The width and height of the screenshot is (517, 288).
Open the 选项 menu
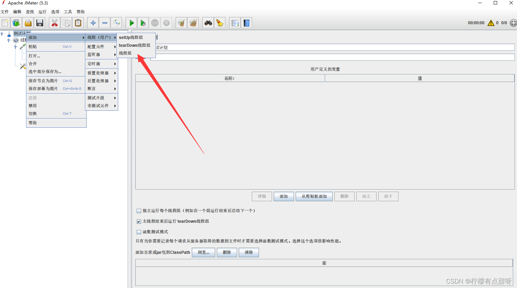click(x=55, y=12)
